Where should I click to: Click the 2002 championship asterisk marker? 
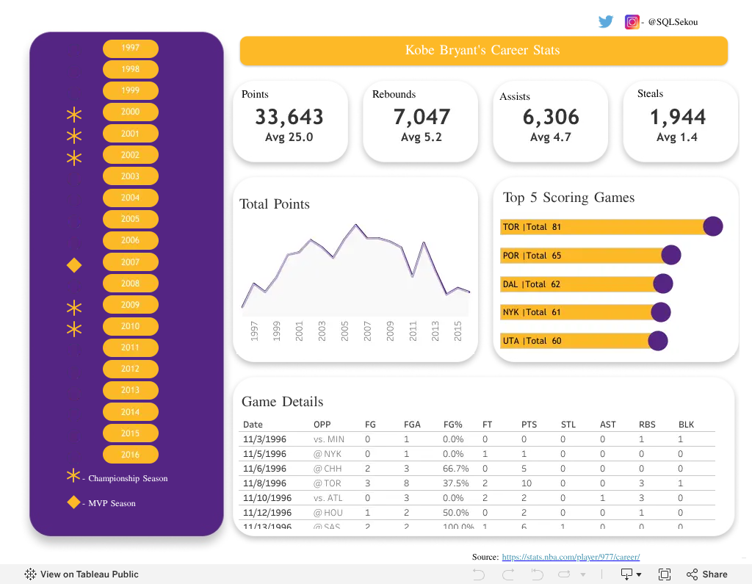[74, 157]
